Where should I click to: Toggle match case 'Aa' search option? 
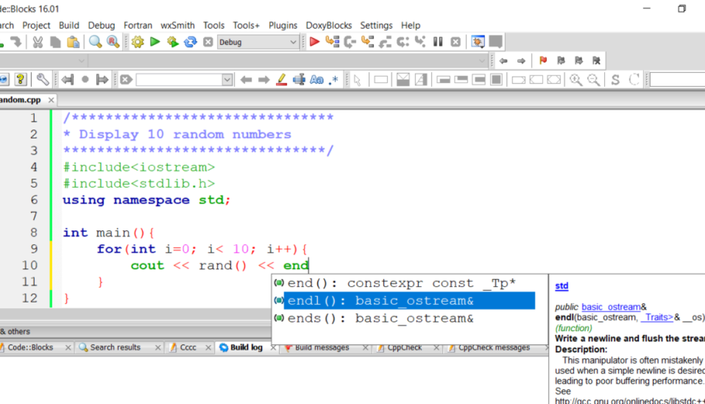[316, 80]
